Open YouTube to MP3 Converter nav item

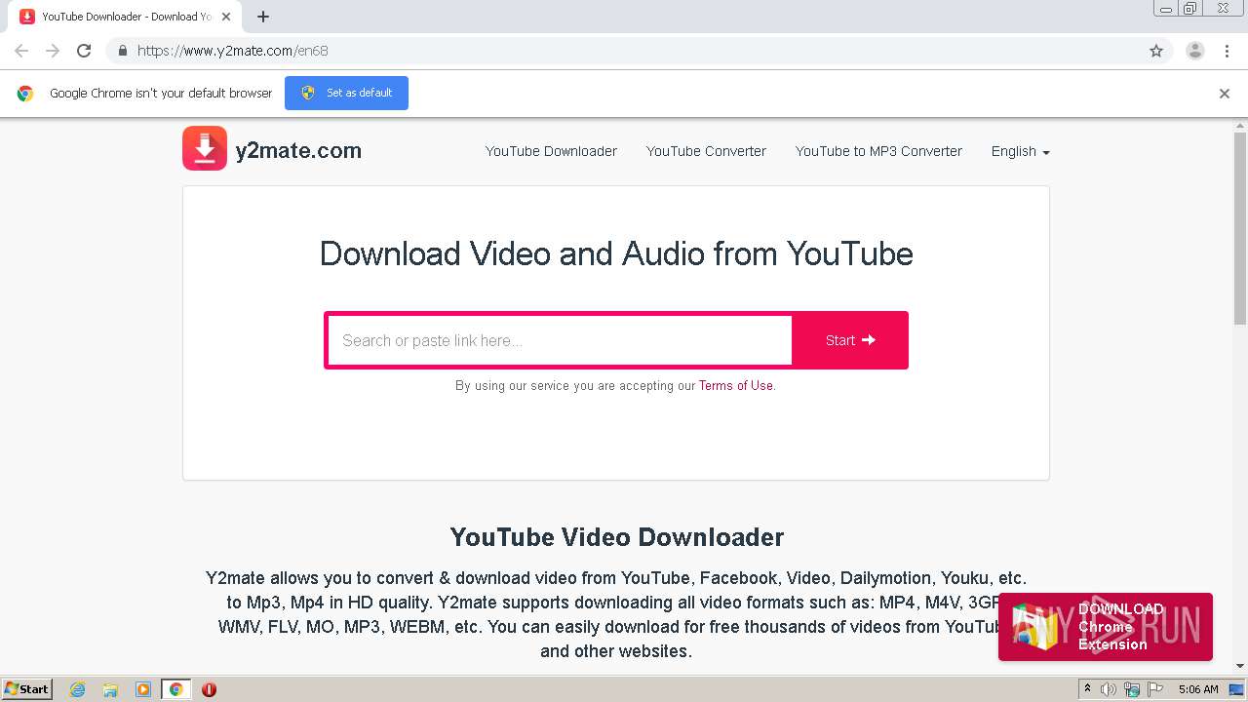click(x=878, y=151)
